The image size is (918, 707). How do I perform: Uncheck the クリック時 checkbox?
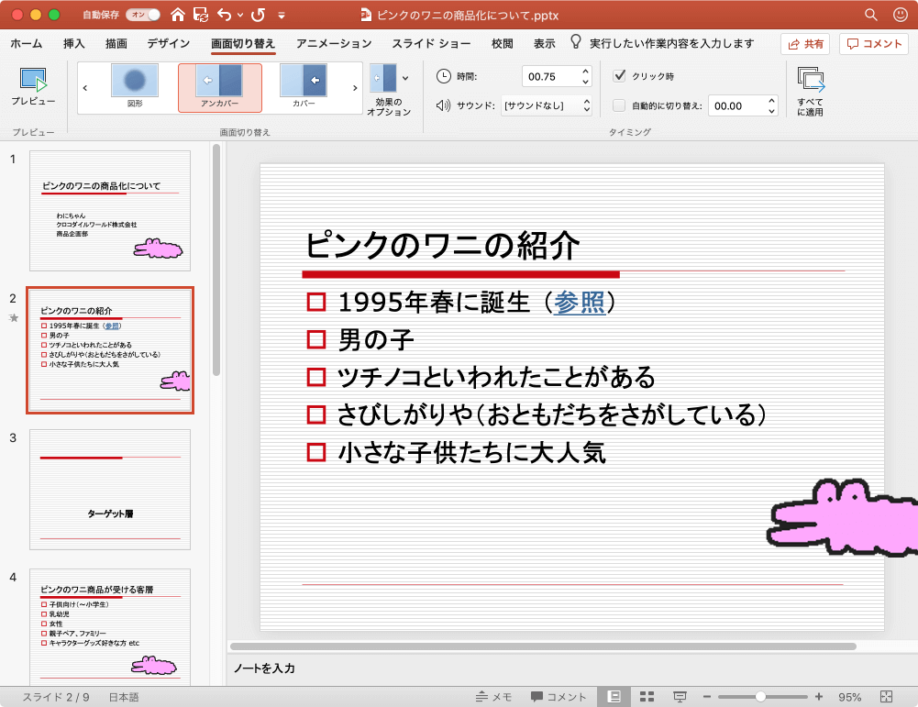pyautogui.click(x=619, y=75)
